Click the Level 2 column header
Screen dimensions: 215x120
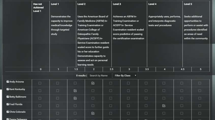[x=81, y=4]
